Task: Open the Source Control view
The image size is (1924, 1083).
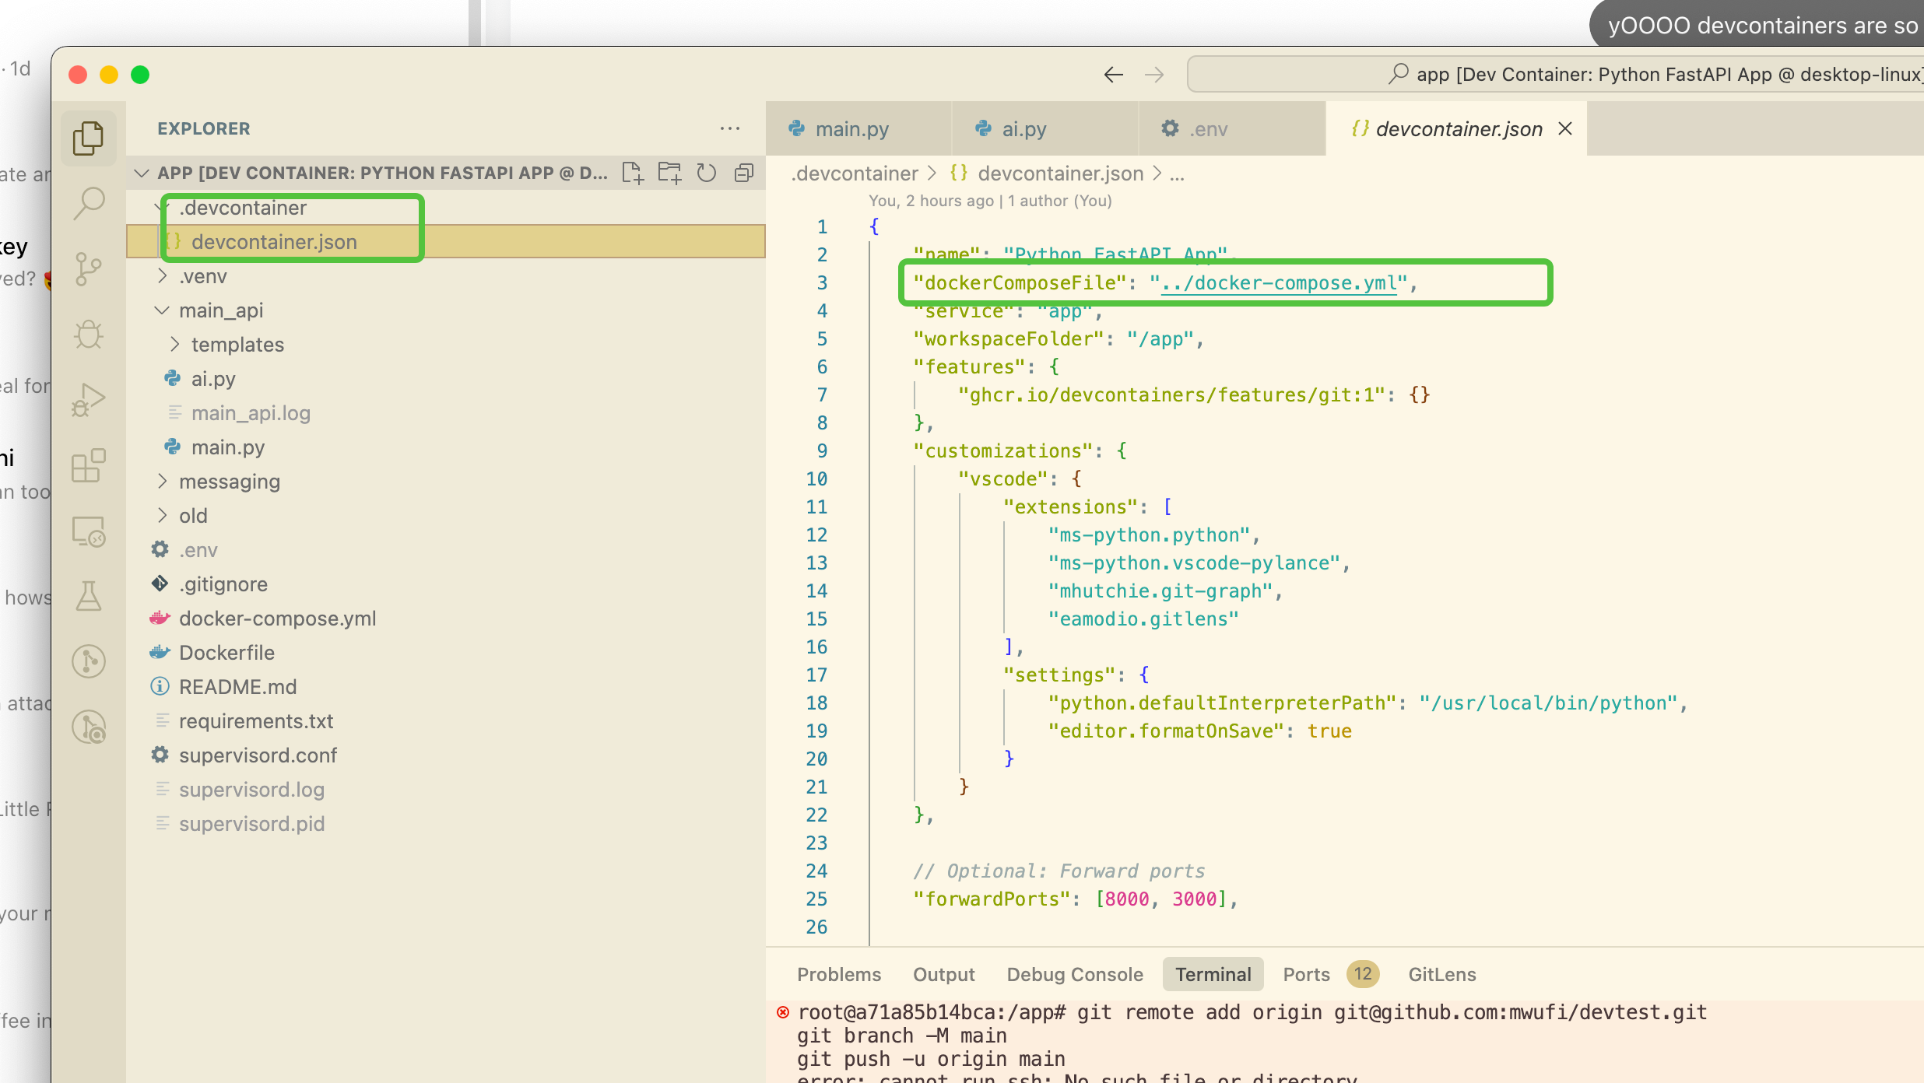Action: coord(89,269)
